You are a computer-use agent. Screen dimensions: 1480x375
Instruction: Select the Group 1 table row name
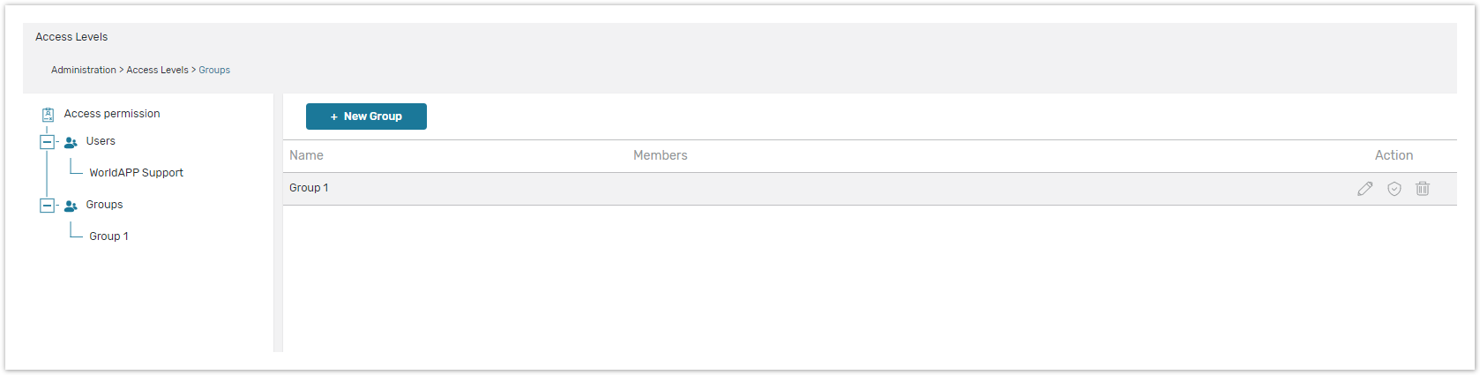309,188
